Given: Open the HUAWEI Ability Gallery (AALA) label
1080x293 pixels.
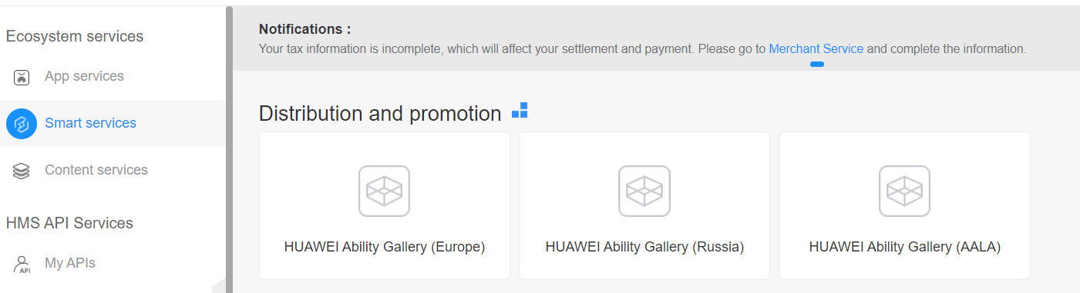Looking at the screenshot, I should click(905, 247).
